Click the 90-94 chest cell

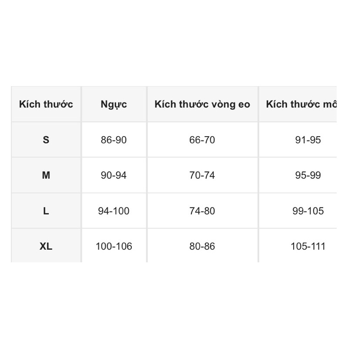pos(114,175)
